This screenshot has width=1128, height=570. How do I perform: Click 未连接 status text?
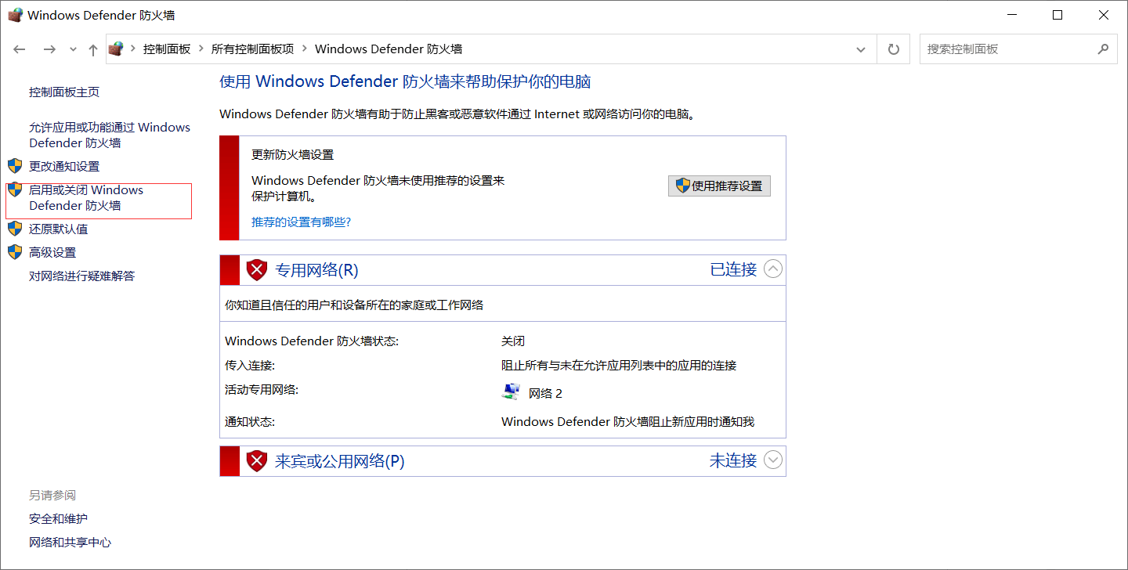click(733, 460)
